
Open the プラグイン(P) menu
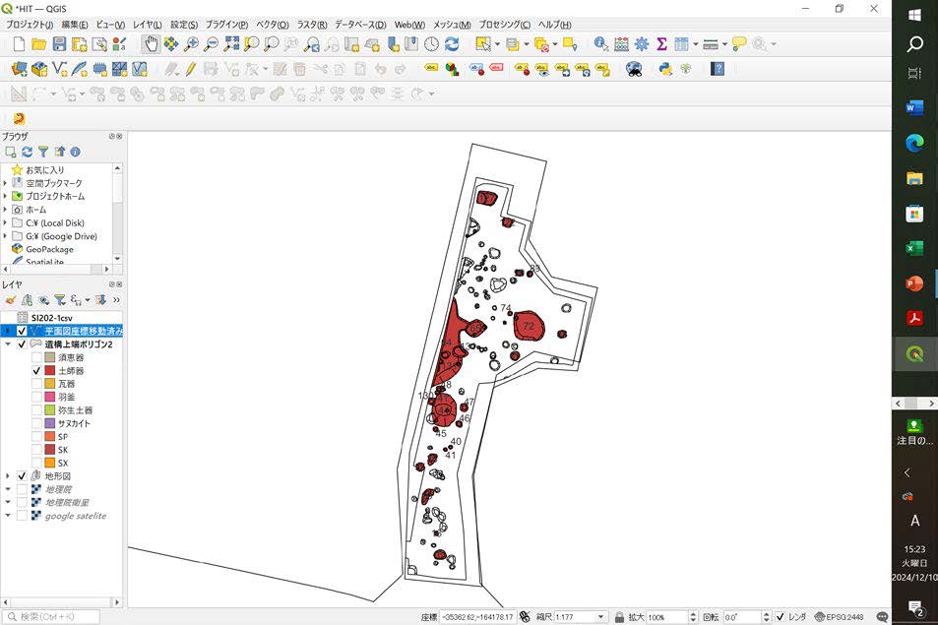pos(226,24)
